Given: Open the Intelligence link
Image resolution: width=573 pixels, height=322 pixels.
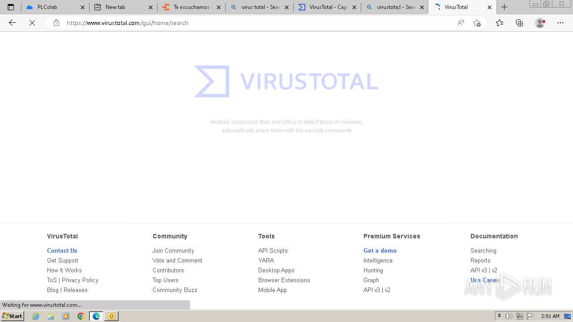Looking at the screenshot, I should (x=378, y=260).
